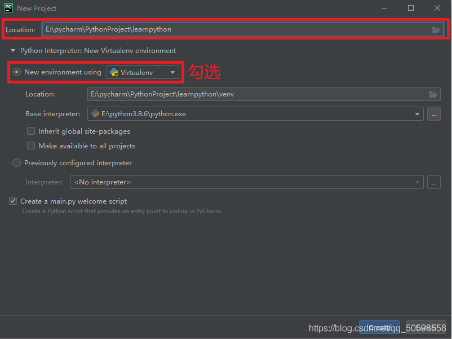Click the PyCharm logo in title bar

8,8
